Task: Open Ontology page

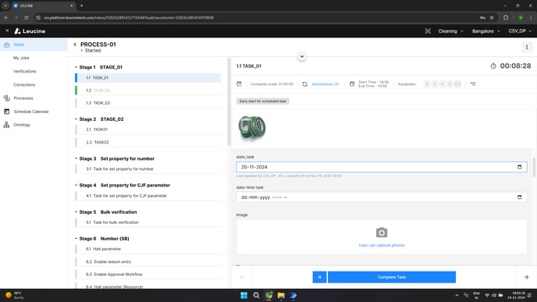Action: click(x=22, y=125)
